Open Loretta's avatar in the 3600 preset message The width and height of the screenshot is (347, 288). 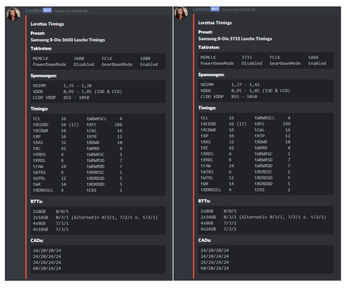pyautogui.click(x=13, y=14)
